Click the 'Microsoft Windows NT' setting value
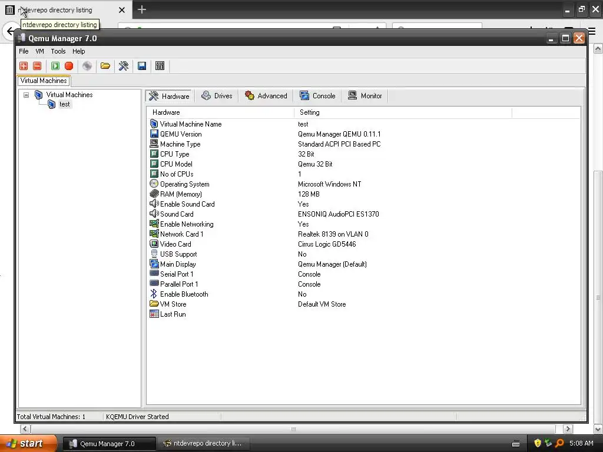Viewport: 603px width, 452px height. click(x=330, y=184)
